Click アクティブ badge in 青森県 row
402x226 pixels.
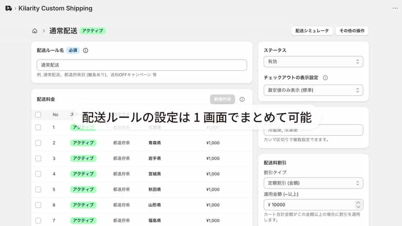coord(83,143)
